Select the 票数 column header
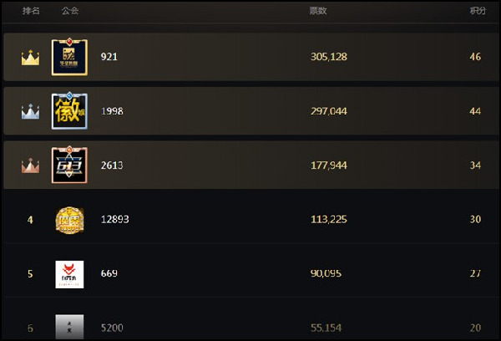 coord(318,11)
